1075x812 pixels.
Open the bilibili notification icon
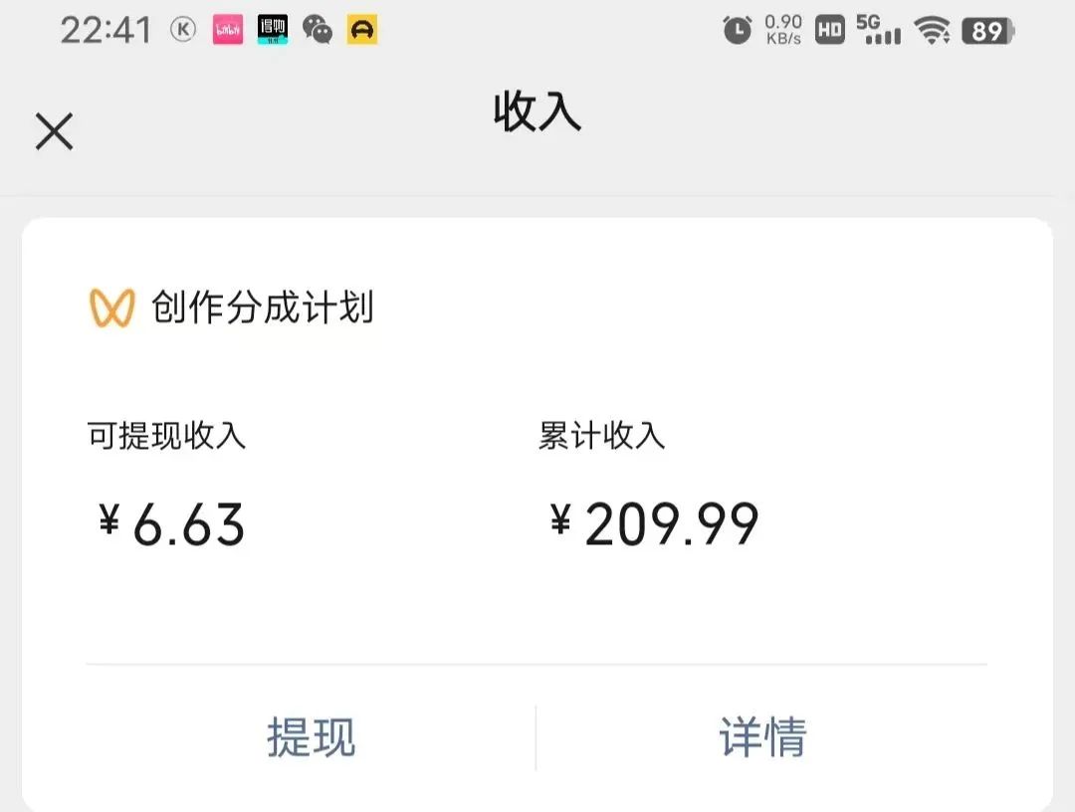pos(228,30)
